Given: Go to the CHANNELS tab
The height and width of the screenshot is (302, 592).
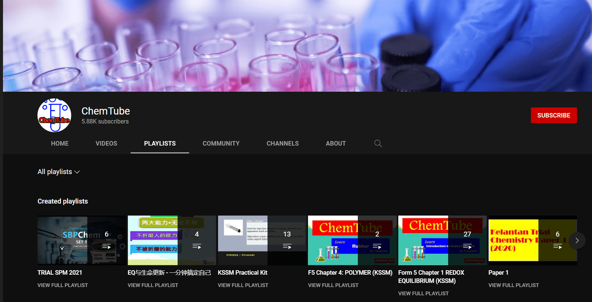Looking at the screenshot, I should (x=283, y=143).
